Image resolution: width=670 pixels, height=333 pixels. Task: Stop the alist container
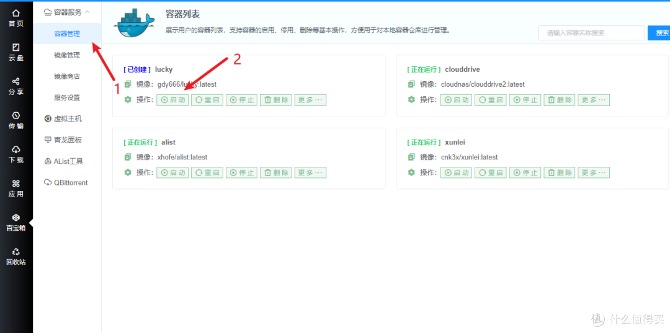click(x=241, y=172)
